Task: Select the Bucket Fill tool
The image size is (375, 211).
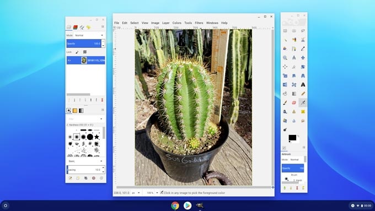Action: 285,94
